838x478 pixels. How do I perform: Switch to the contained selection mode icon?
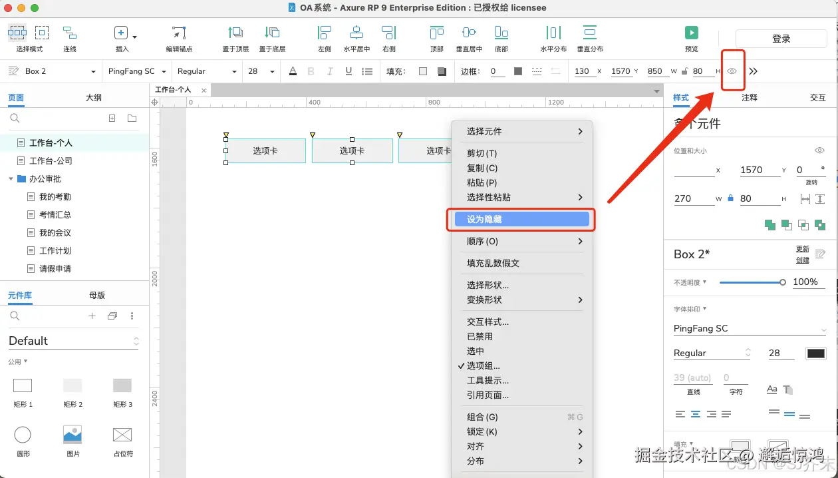point(42,32)
